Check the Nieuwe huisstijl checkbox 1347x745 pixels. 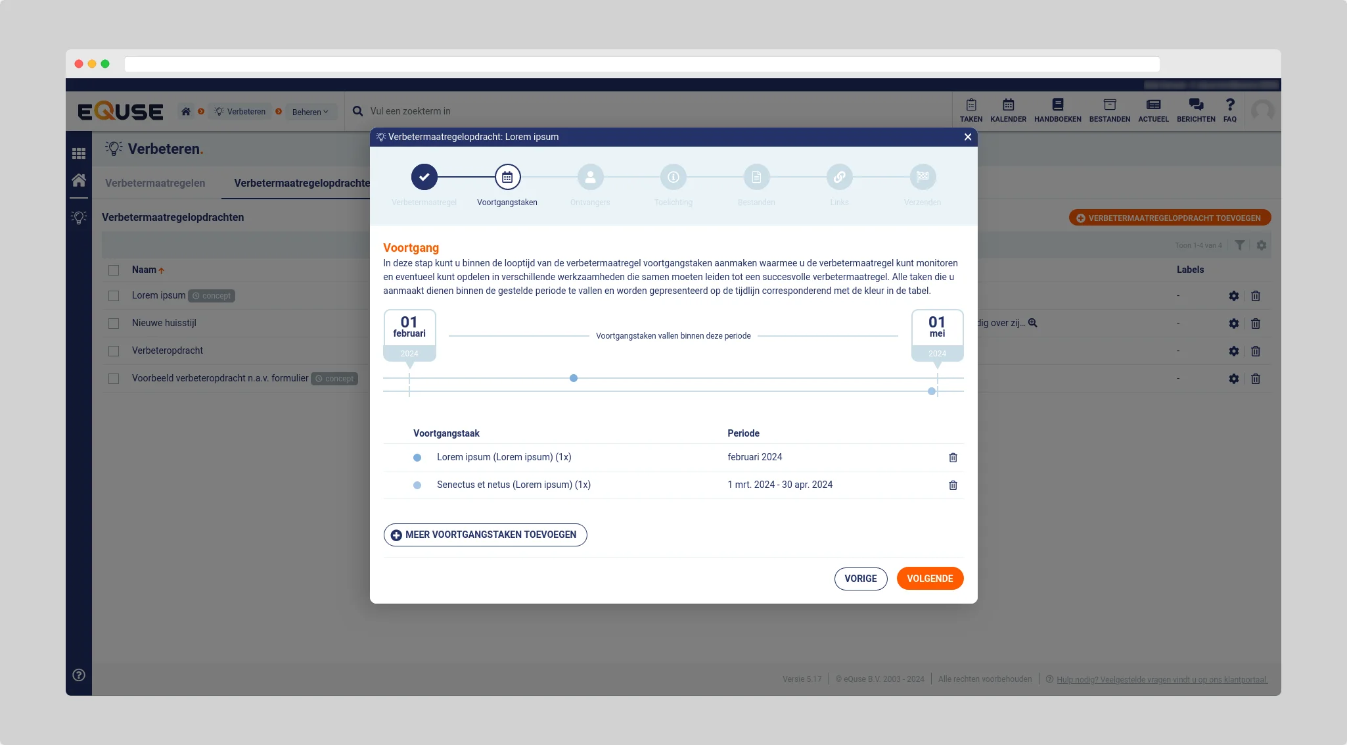pyautogui.click(x=114, y=324)
